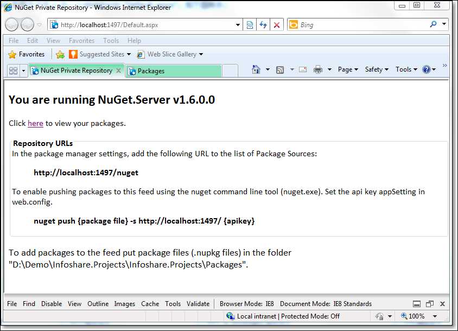Minimize the developer tools pane

point(417,304)
